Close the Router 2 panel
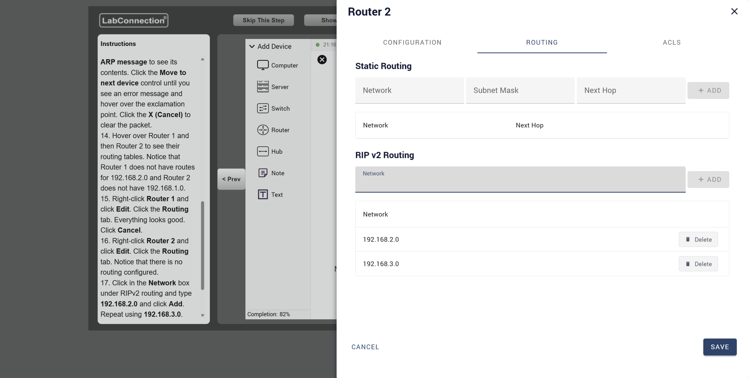The height and width of the screenshot is (378, 748). pyautogui.click(x=734, y=11)
